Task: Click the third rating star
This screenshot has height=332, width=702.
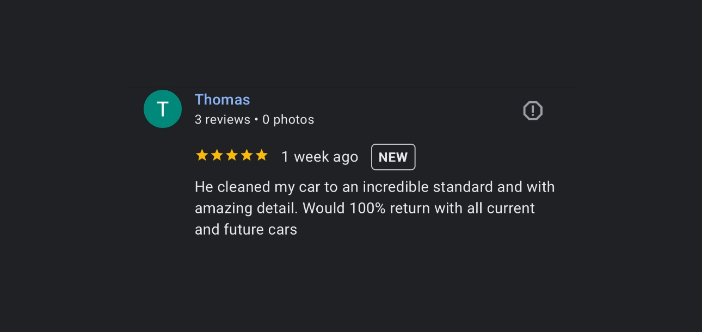Action: click(x=232, y=156)
